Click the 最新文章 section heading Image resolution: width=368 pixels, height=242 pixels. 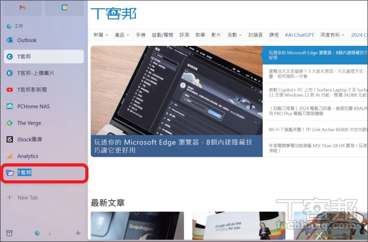coord(107,203)
